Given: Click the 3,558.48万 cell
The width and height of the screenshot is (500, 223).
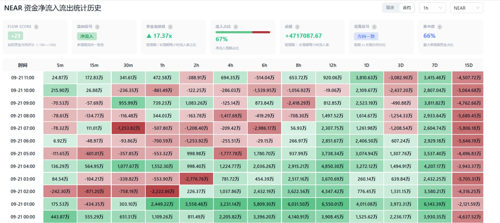Looking at the screenshot, I should pyautogui.click(x=196, y=204).
